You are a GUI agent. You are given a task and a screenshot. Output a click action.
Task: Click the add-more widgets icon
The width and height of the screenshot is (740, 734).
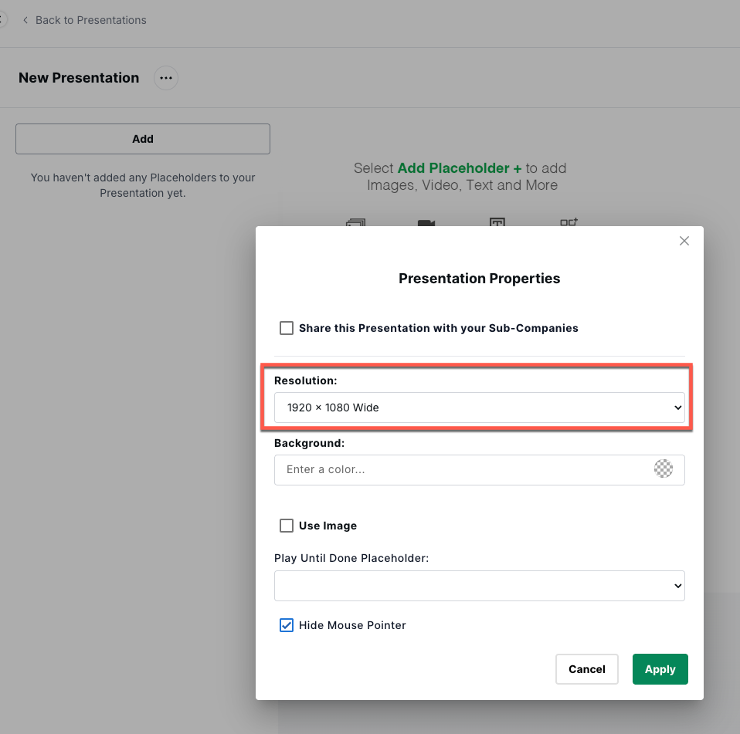coord(569,222)
